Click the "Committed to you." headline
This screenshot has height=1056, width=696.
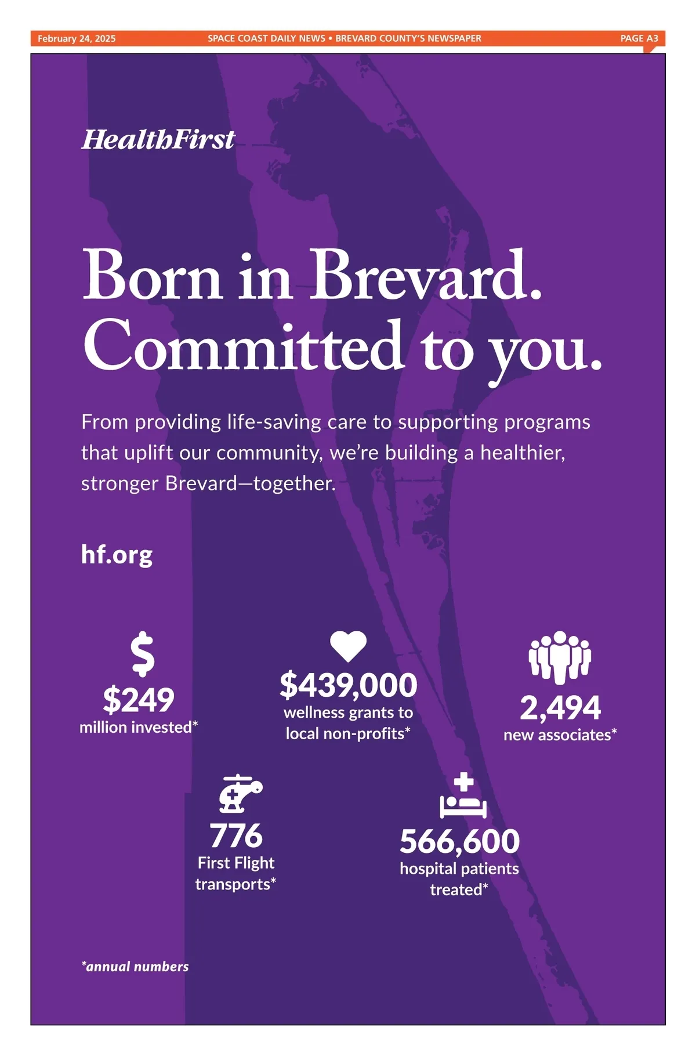[343, 346]
